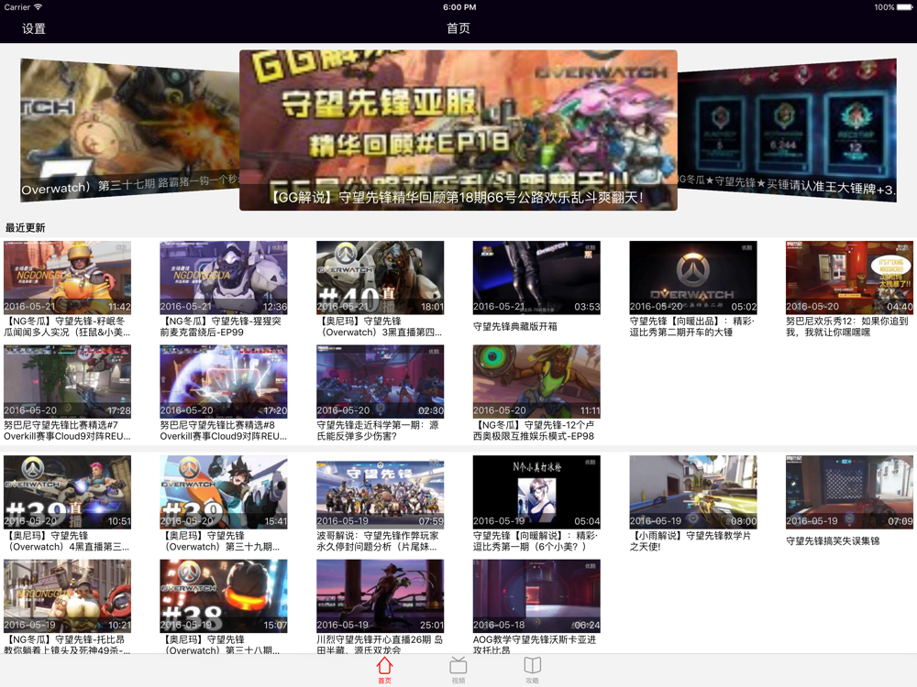Open the GG解说 精华回顾 EP18 center banner
The height and width of the screenshot is (687, 917).
click(458, 130)
